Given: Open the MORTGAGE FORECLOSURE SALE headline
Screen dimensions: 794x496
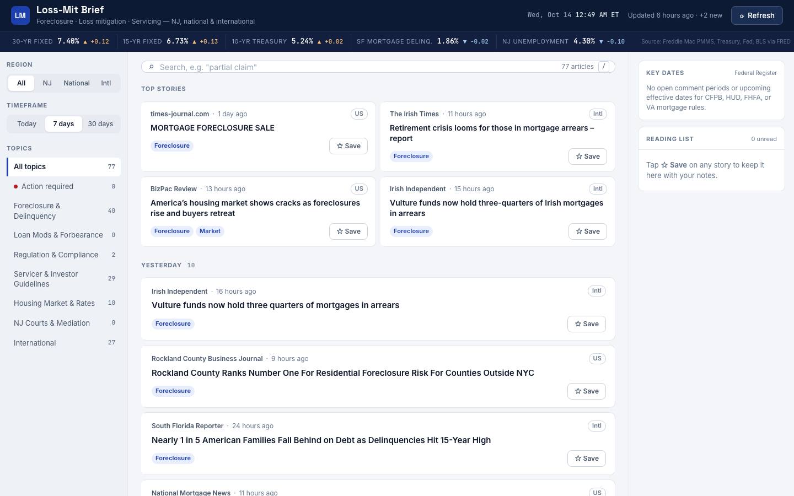Looking at the screenshot, I should click(212, 128).
